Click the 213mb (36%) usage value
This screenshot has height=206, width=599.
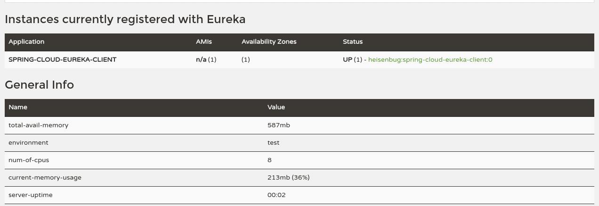click(x=288, y=178)
